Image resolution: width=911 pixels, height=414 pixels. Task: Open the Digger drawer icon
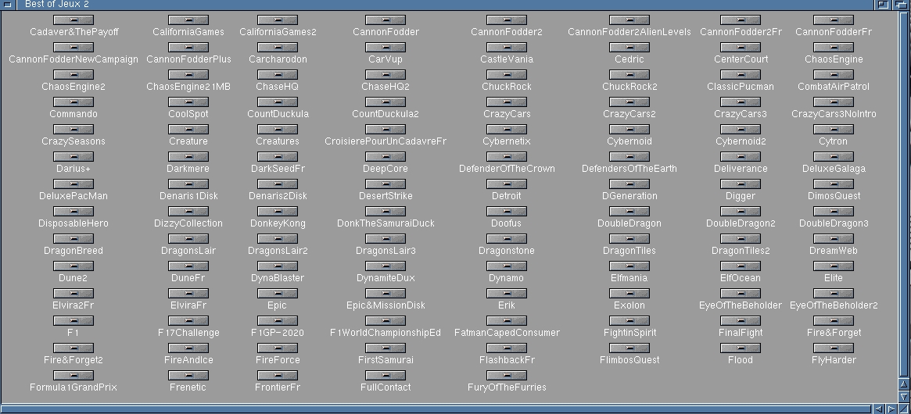click(x=741, y=184)
